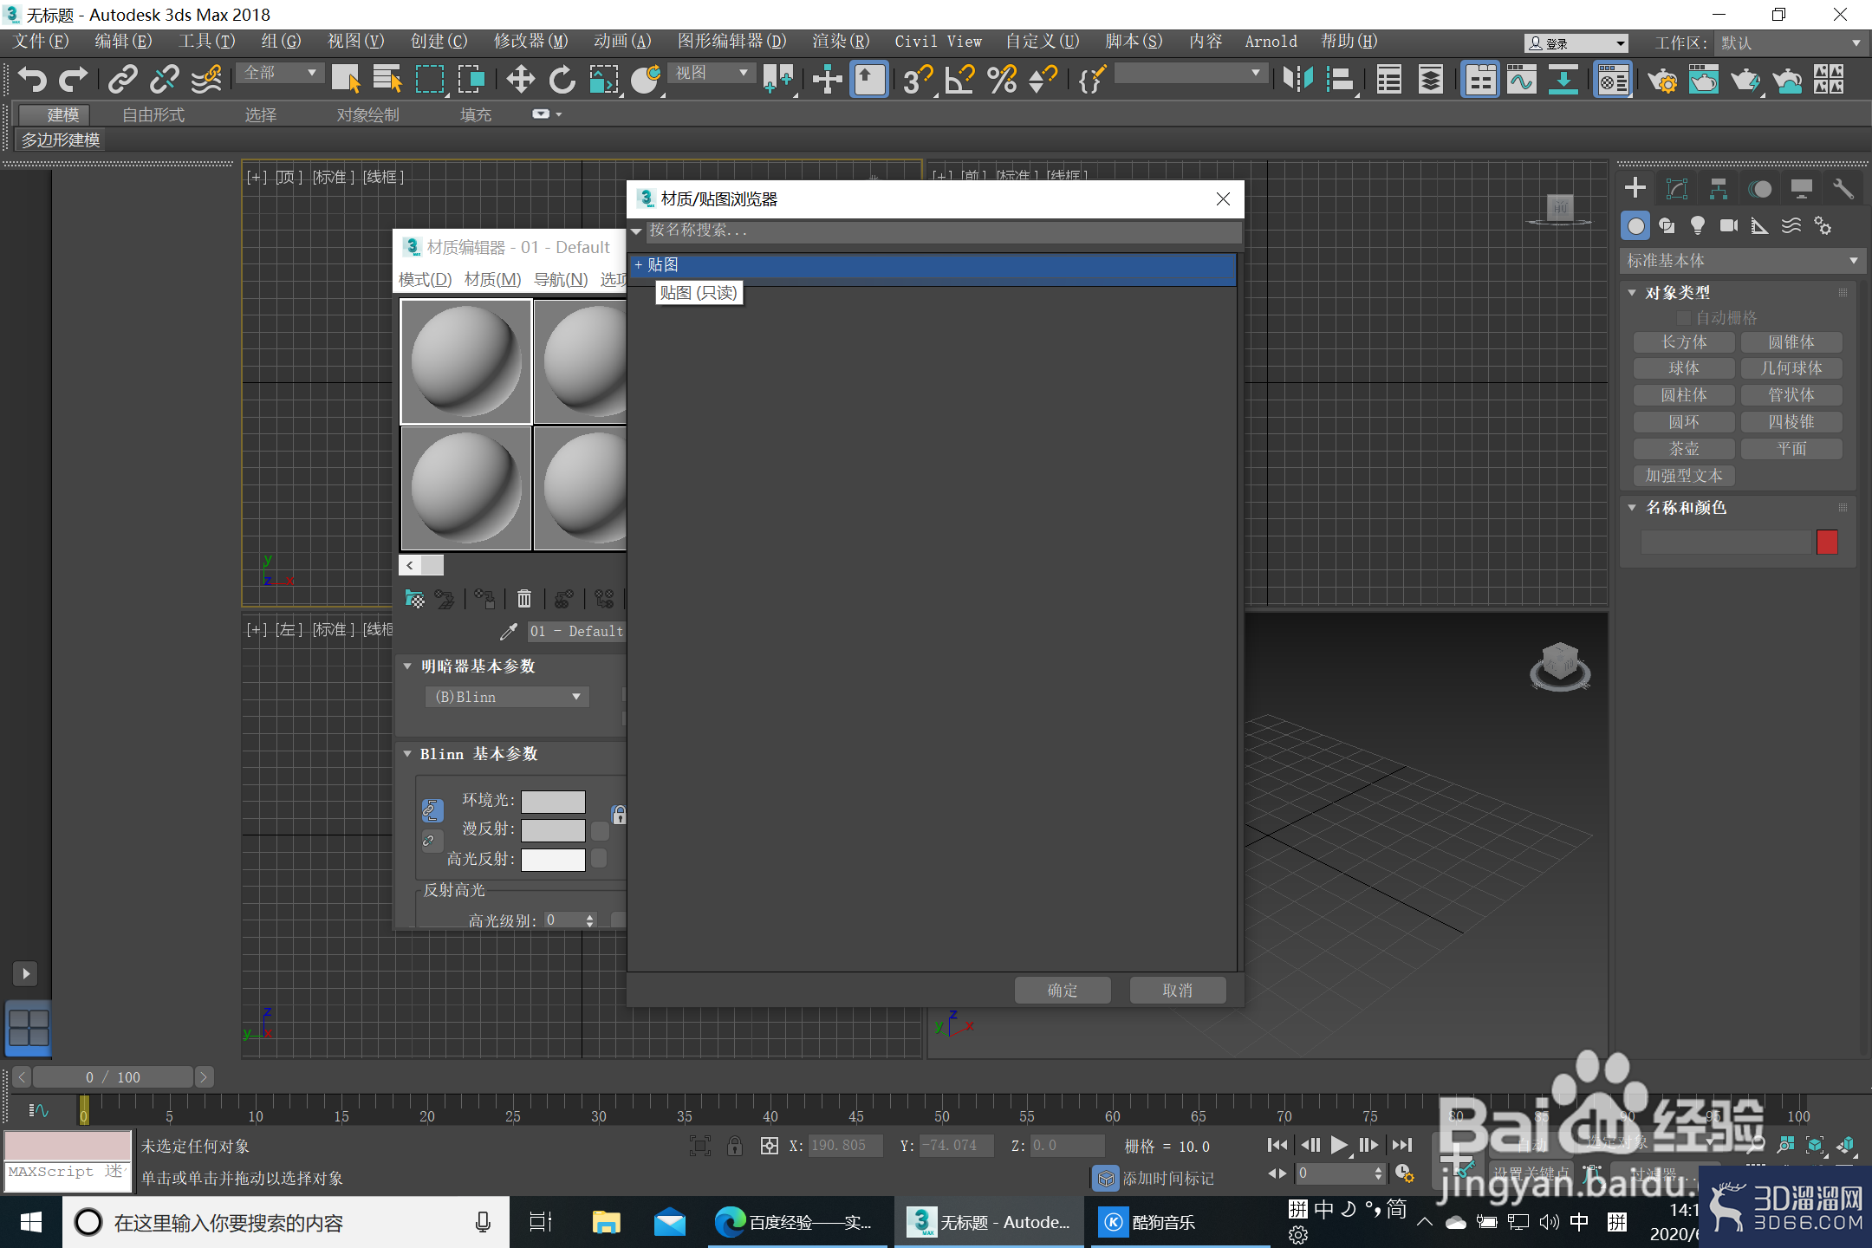
Task: Create a 茶壶 object button
Action: tap(1684, 449)
